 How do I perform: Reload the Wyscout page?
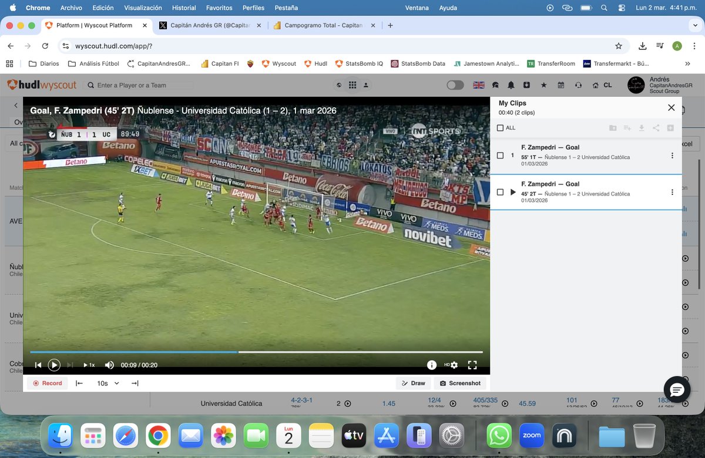pos(45,46)
